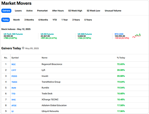
Task: Sort by the % Today column header
Action: (x=121, y=58)
